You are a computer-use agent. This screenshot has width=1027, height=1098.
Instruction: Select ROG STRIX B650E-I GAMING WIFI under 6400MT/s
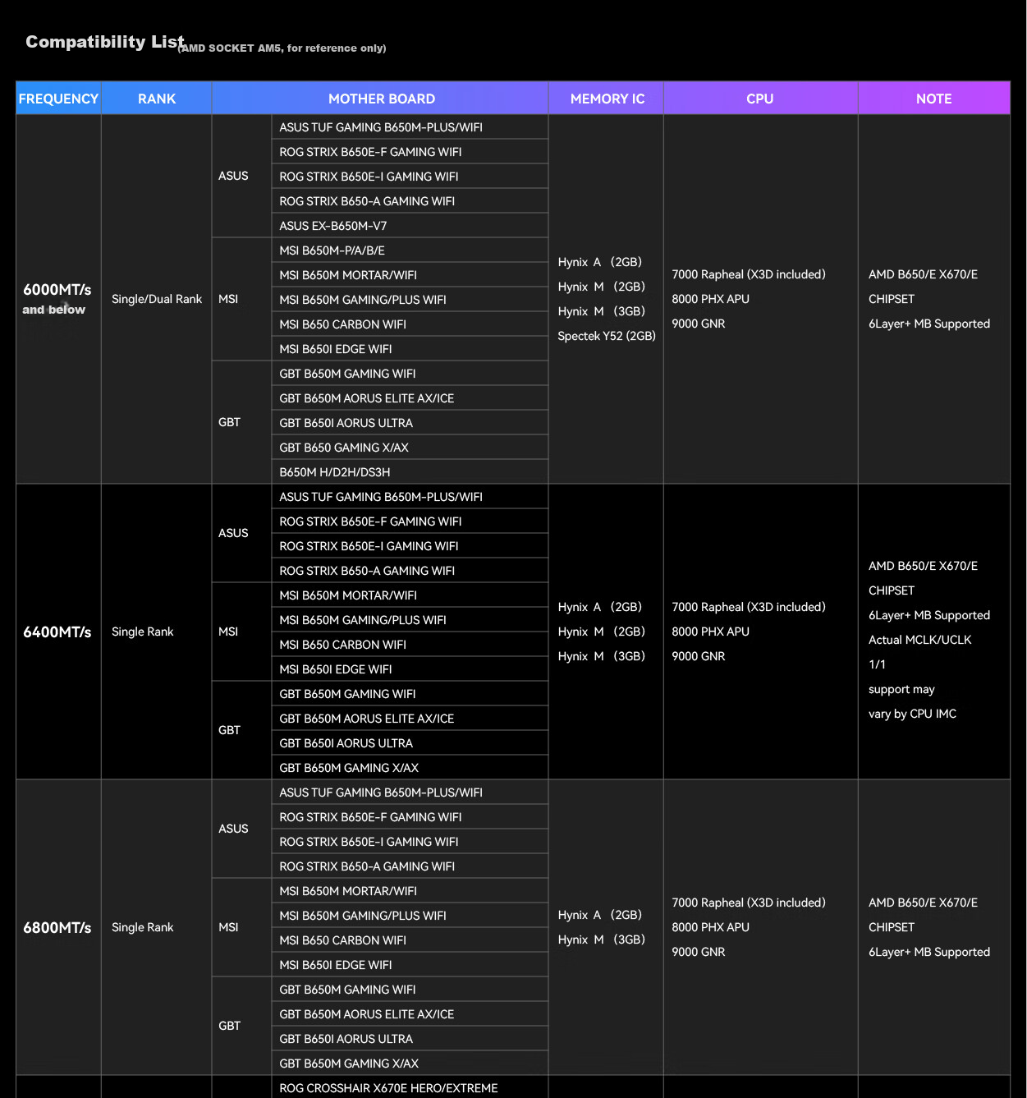coord(410,546)
